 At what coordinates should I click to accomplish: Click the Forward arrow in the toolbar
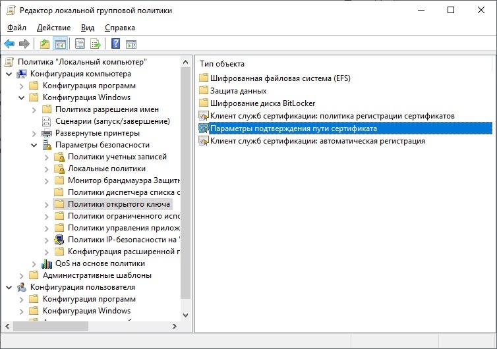point(24,44)
